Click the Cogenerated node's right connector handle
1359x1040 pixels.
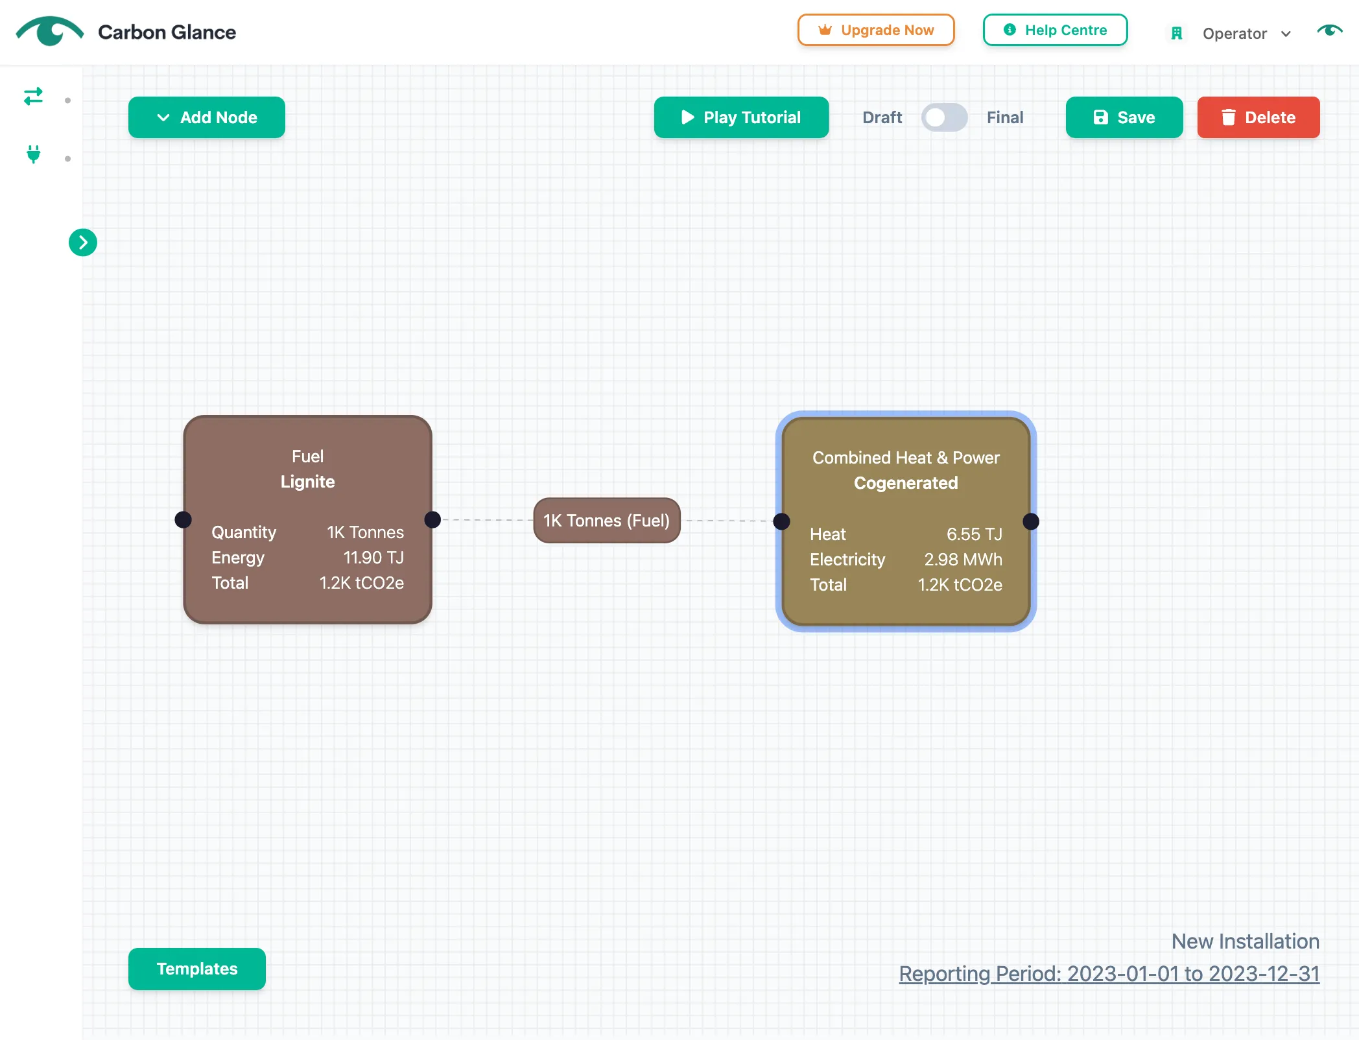tap(1031, 521)
